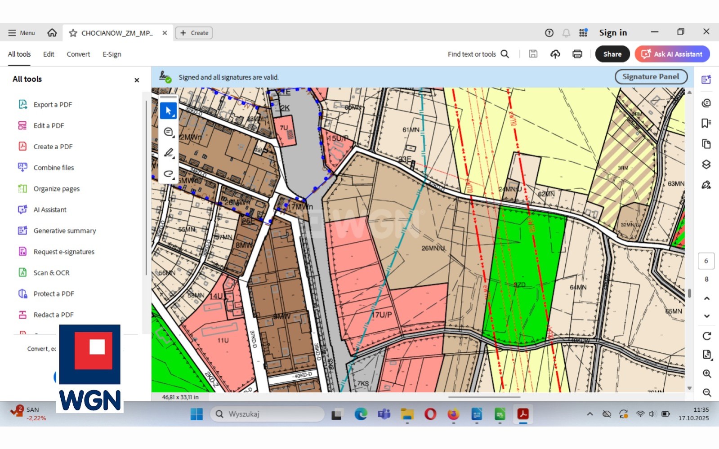Click the Share button
Image resolution: width=719 pixels, height=449 pixels.
coord(612,54)
